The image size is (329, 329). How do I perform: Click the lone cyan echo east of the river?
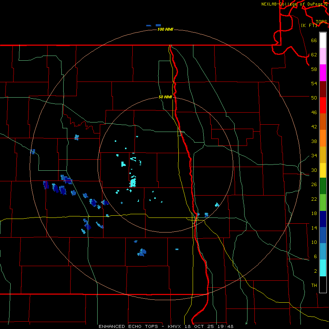pos(217,205)
